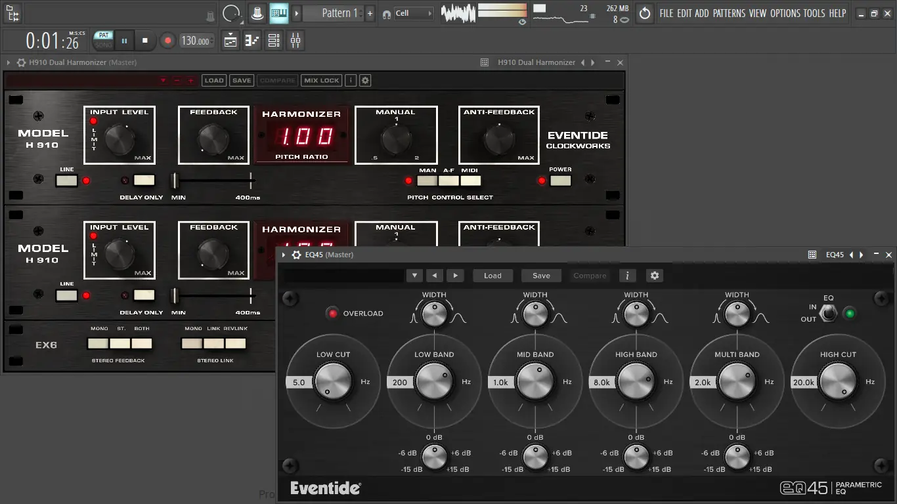This screenshot has width=897, height=504.
Task: Open EQ45 preset bar settings gear
Action: coord(654,276)
